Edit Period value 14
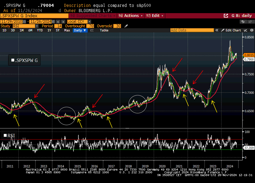255x183 pixels. (58, 26)
